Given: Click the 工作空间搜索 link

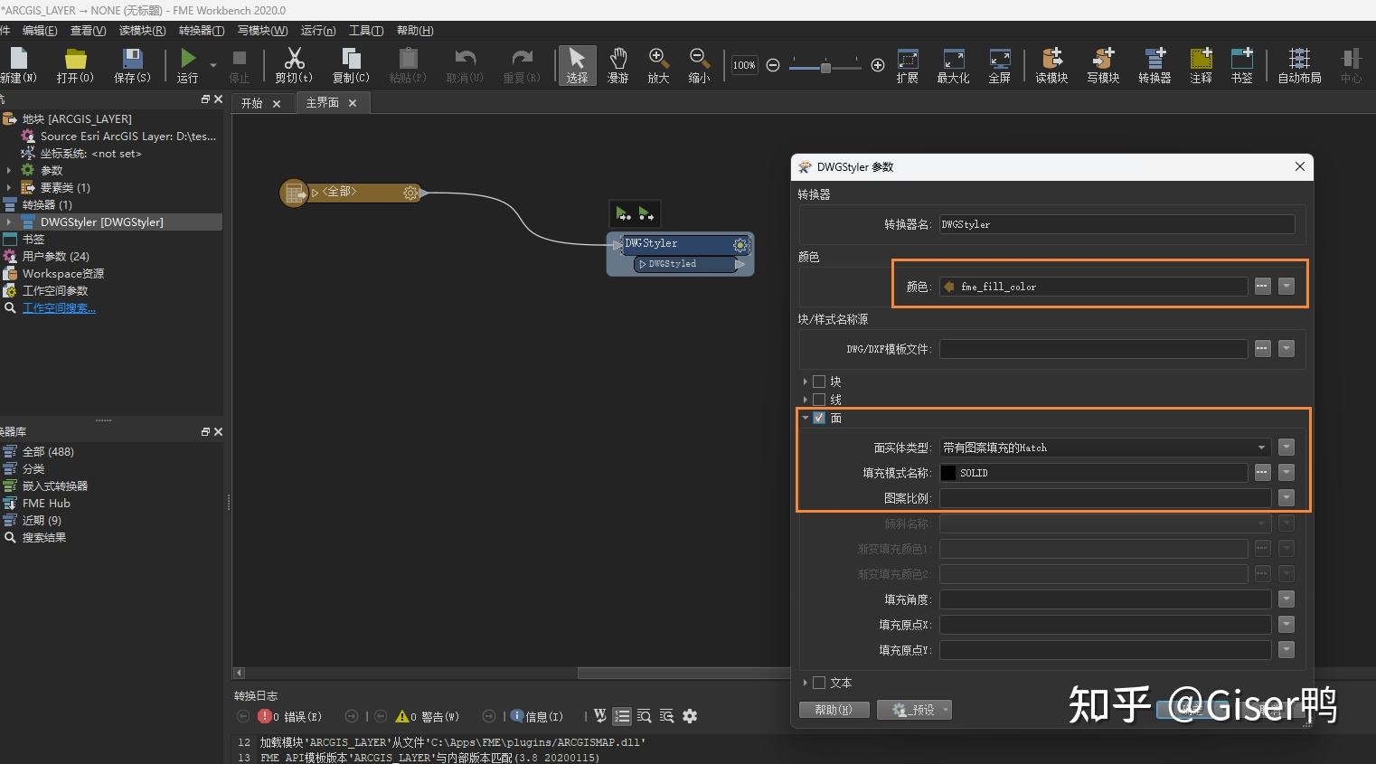Looking at the screenshot, I should (59, 308).
